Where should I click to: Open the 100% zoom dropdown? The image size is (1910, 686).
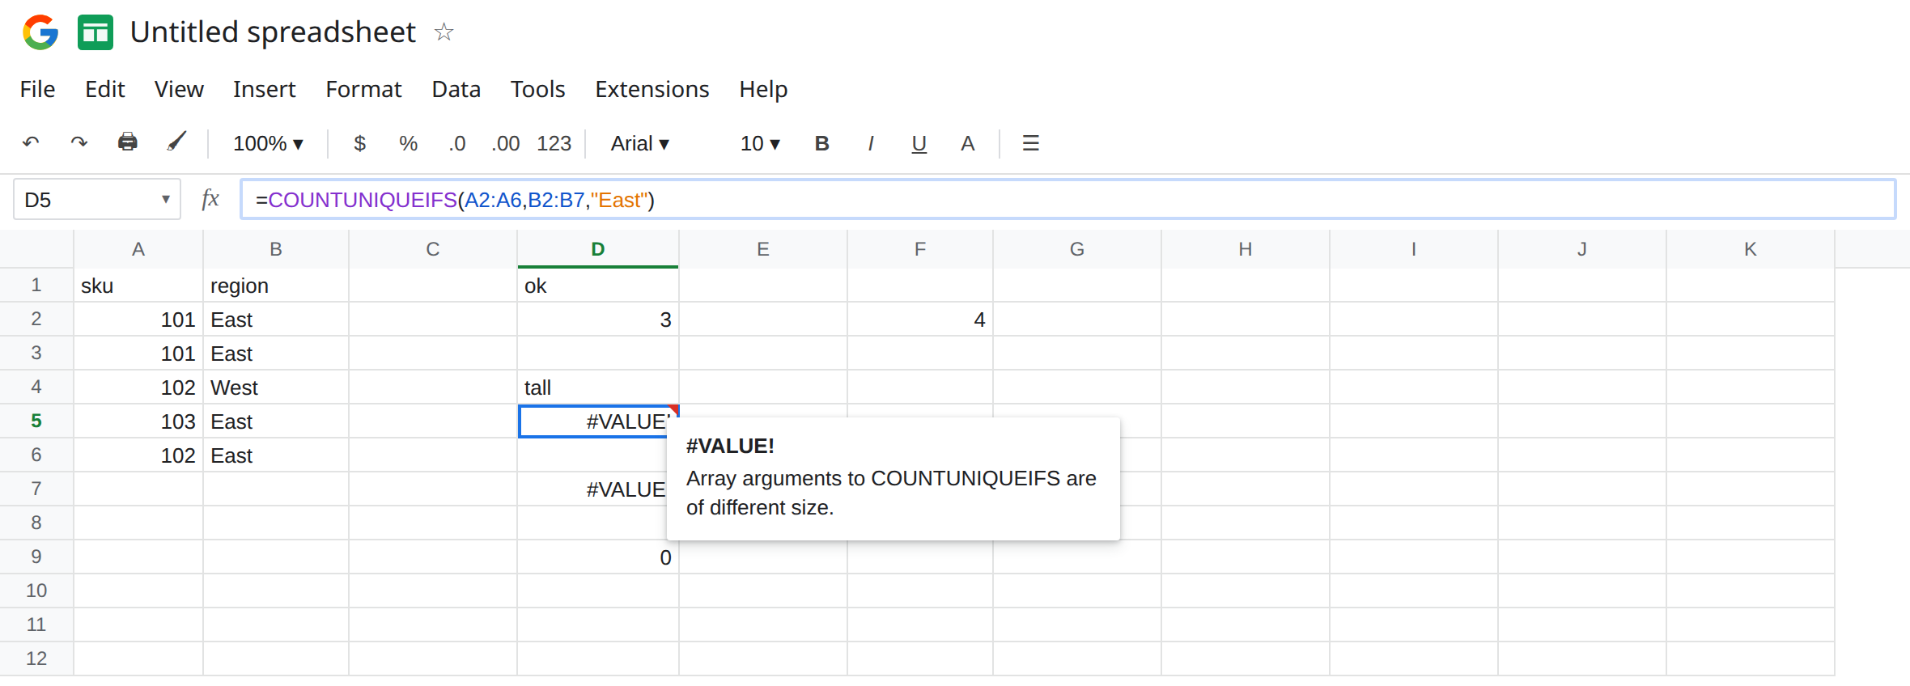click(x=268, y=143)
